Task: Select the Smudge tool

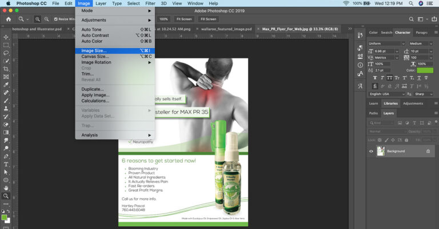Action: [6, 140]
